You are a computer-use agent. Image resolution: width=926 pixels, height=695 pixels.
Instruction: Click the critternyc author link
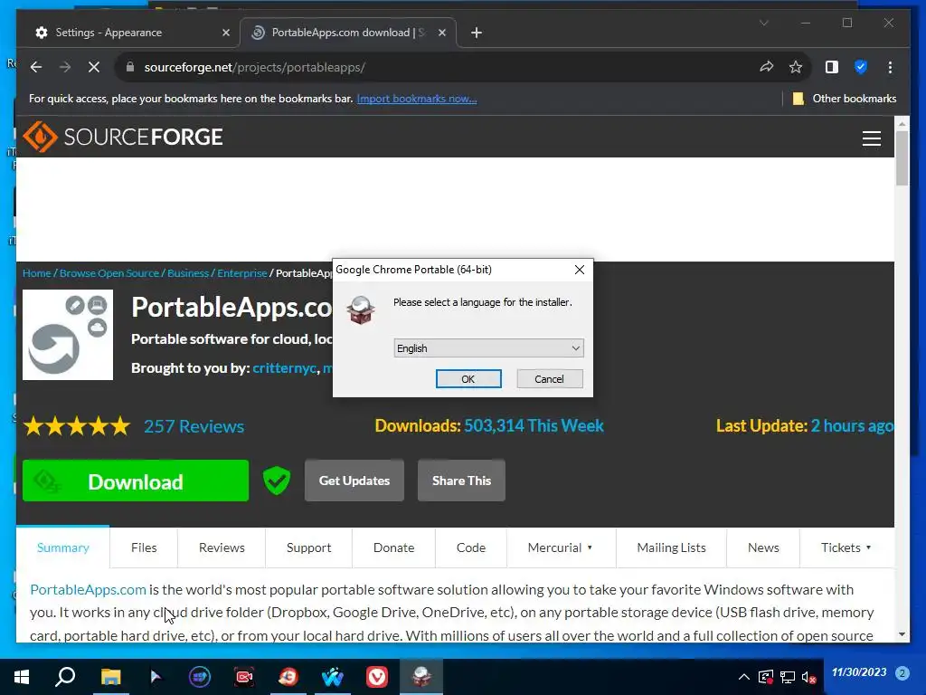285,368
